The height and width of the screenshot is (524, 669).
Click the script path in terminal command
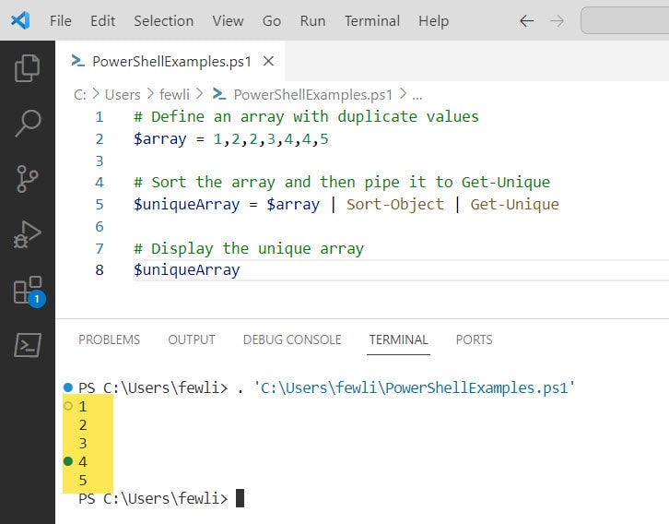click(415, 387)
